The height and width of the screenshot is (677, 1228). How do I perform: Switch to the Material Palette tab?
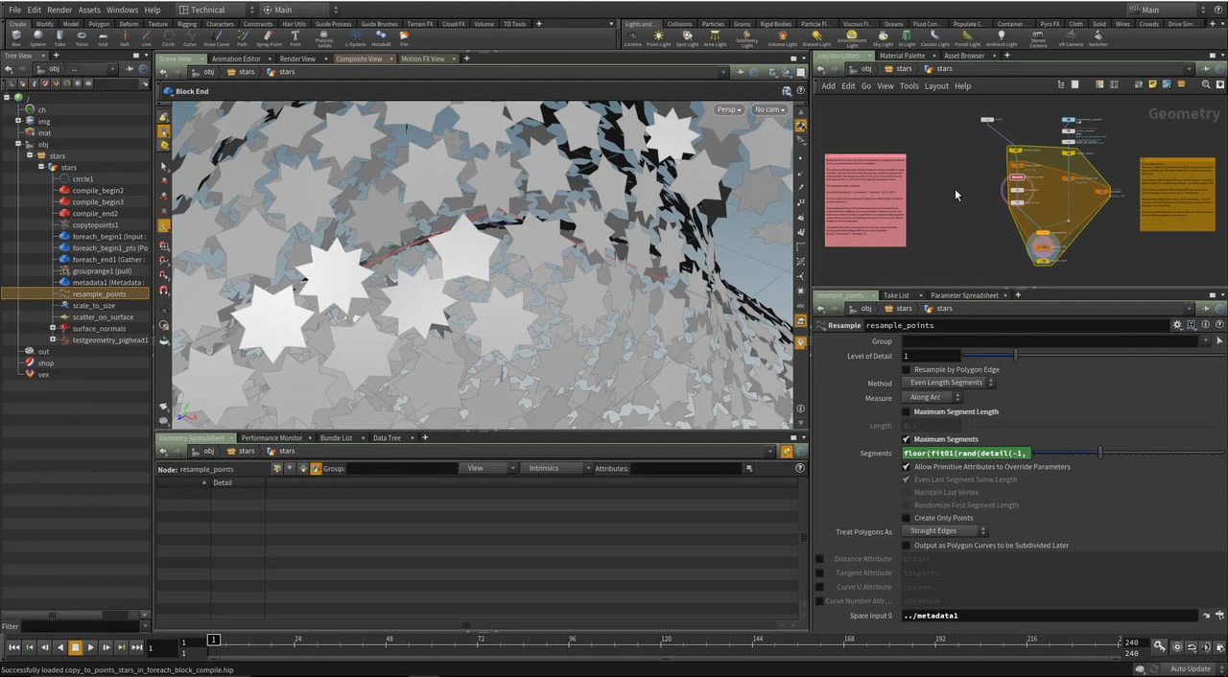[902, 56]
